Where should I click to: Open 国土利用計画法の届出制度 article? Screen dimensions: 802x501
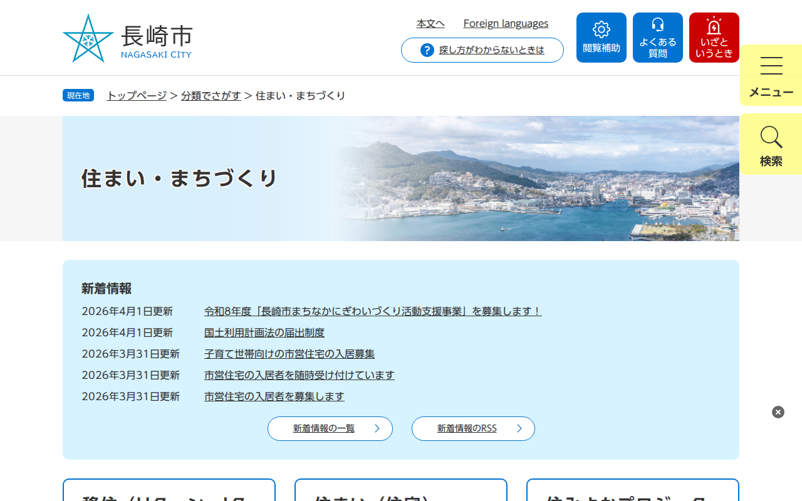click(x=264, y=333)
